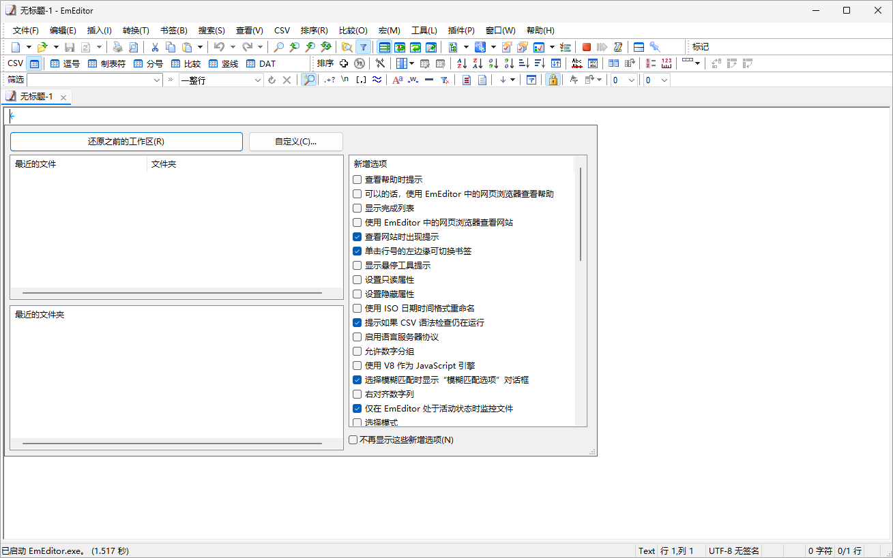The width and height of the screenshot is (893, 558).
Task: Tick 不再显示这些新增选项(N) checkbox
Action: 353,440
